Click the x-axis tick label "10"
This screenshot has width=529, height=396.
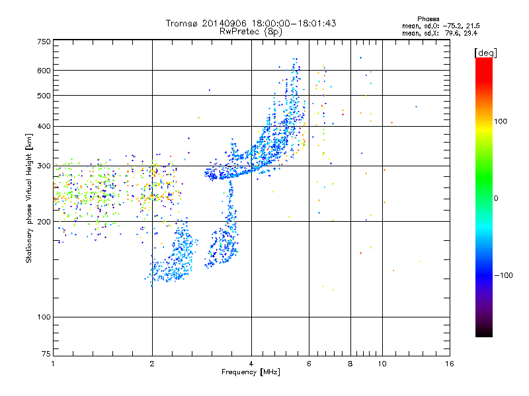point(382,364)
